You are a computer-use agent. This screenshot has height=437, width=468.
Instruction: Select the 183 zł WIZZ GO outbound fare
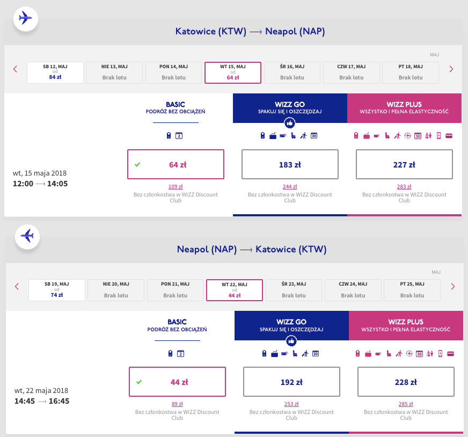(x=290, y=164)
